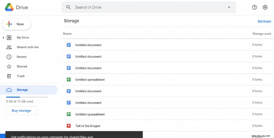Screen dimensions: 274x138
Task: Open the search options dropdown arrow
Action: click(x=229, y=7)
